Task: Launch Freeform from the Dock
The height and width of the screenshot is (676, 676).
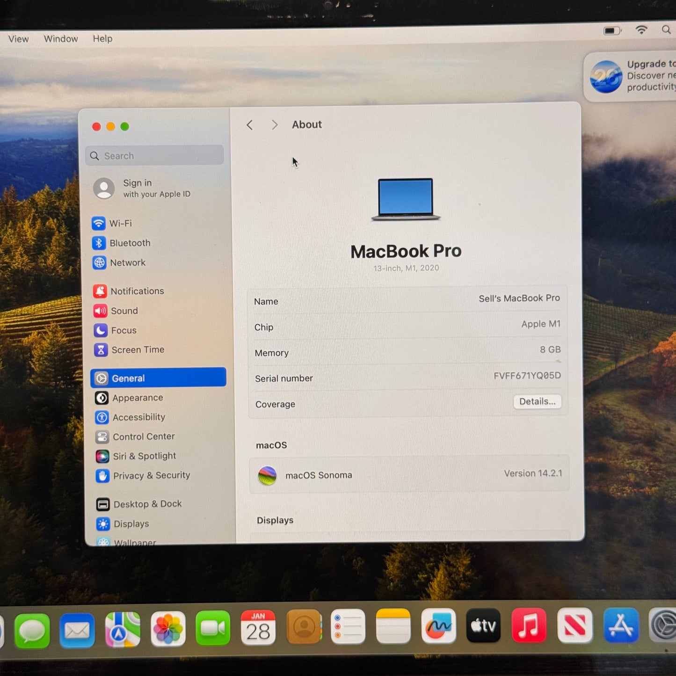Action: click(x=438, y=625)
